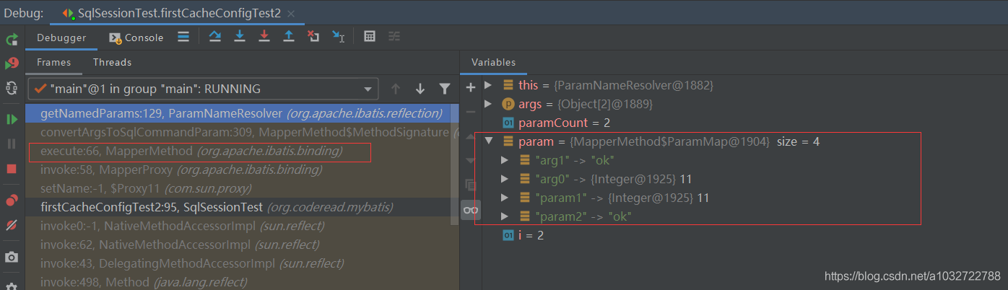View breakpoints dialog icon

pos(12,201)
